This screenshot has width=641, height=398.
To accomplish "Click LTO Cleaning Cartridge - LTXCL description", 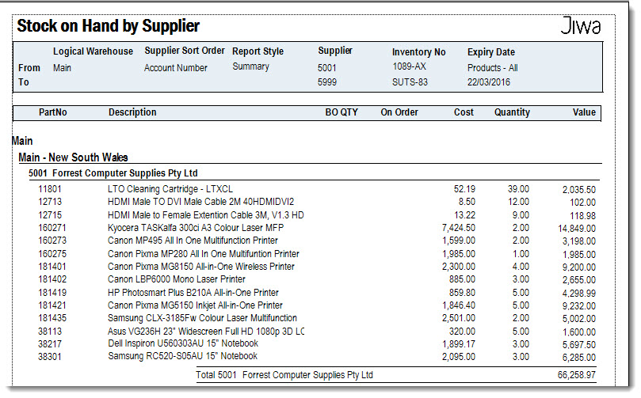I will 170,189.
